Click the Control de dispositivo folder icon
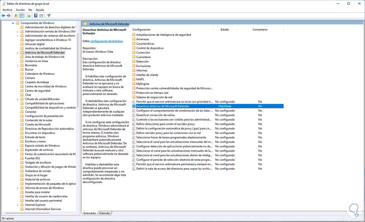This screenshot has height=222, width=365. (134, 48)
